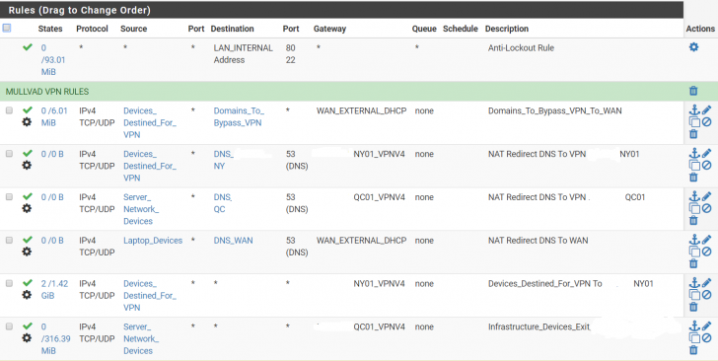The width and height of the screenshot is (718, 361).
Task: Open Anti-Lockout Rule settings gear icon
Action: click(x=693, y=47)
